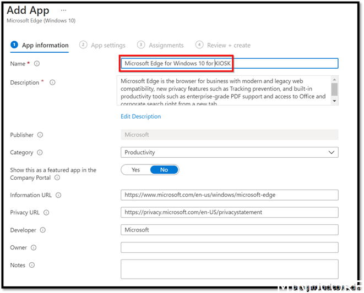
Task: Open the ellipsis menu beside Add App
Action: [63, 10]
